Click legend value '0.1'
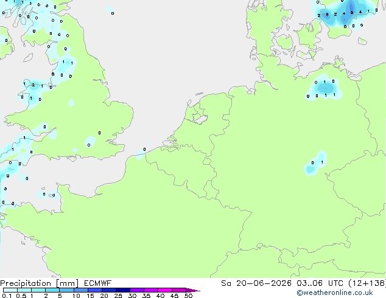Image resolution: width=386 pixels, height=298 pixels. point(7,296)
